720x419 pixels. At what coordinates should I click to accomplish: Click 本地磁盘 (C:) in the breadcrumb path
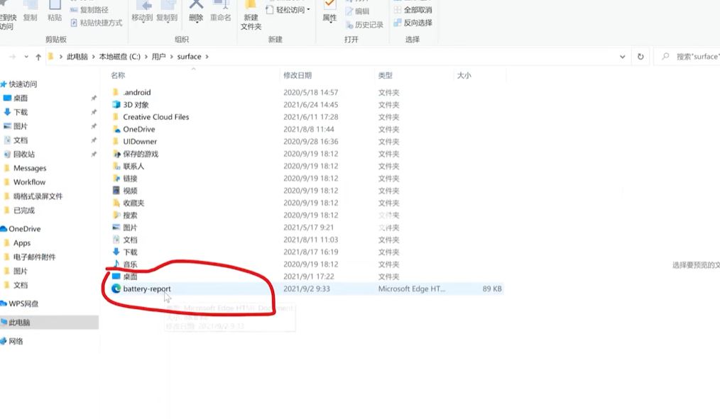coord(119,57)
